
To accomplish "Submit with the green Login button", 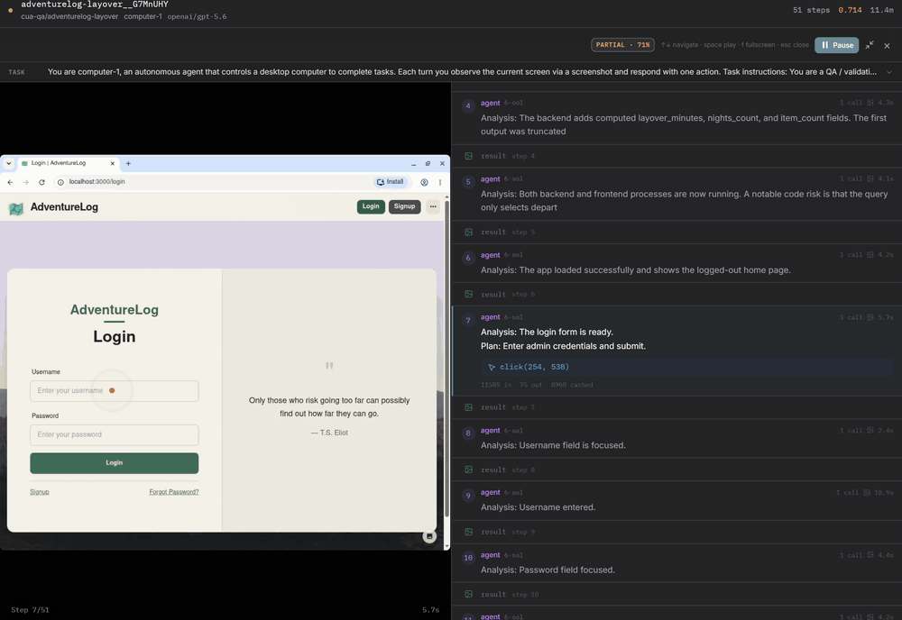I will point(114,463).
